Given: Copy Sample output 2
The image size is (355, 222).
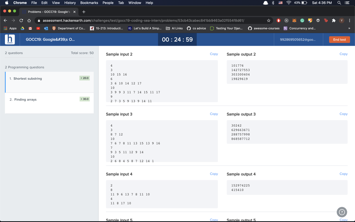Looking at the screenshot, I should pyautogui.click(x=343, y=54).
